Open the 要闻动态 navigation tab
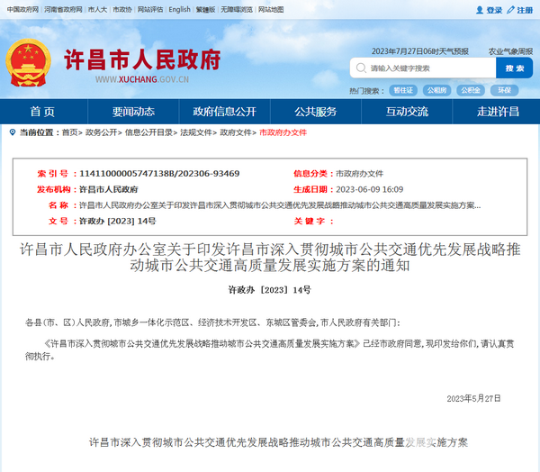This screenshot has width=540, height=472. pos(133,112)
